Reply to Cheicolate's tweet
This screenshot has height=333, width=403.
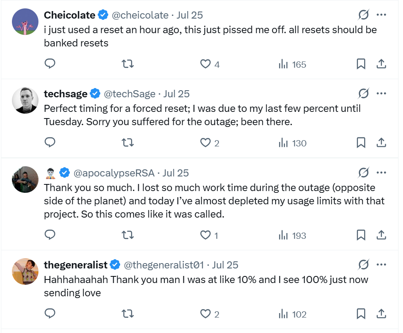[50, 64]
